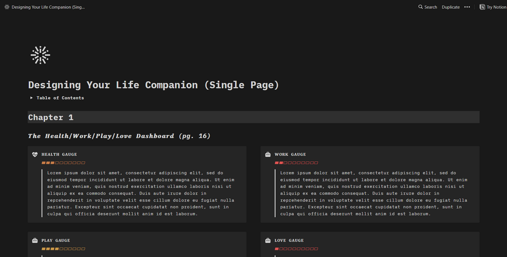The width and height of the screenshot is (507, 257).
Task: Click the Love Gauge progress bar
Action: click(297, 249)
